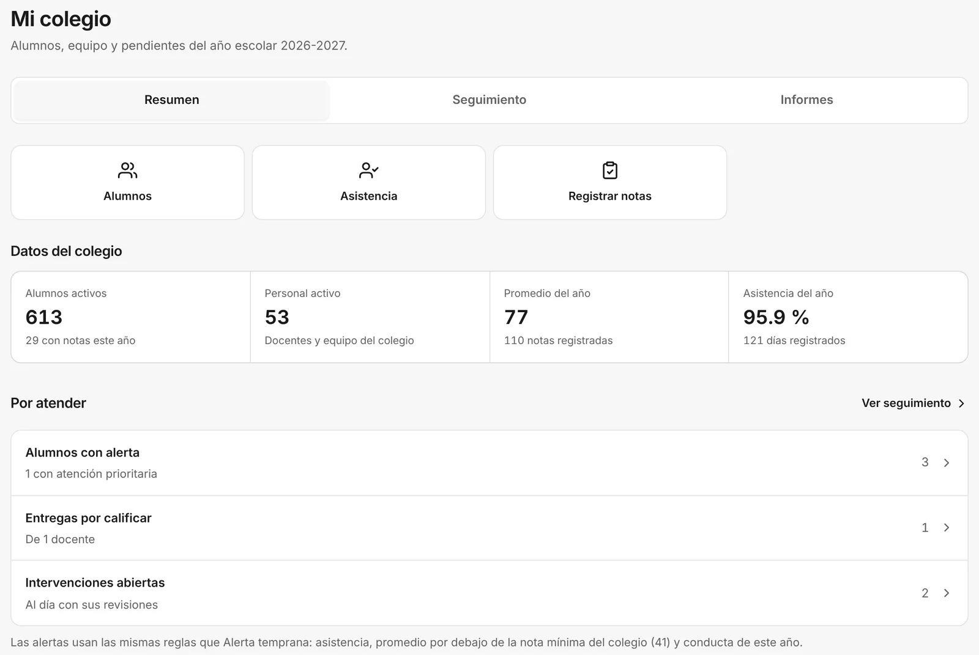The height and width of the screenshot is (655, 979).
Task: Open the Informes tab
Action: (806, 100)
